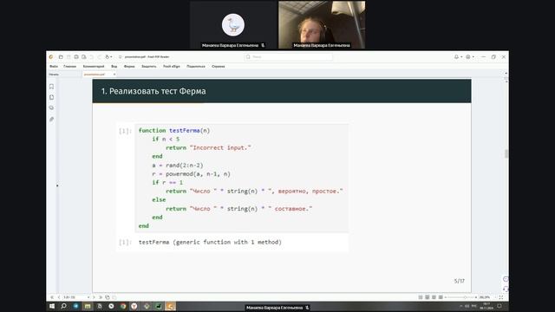The width and height of the screenshot is (555, 312).
Task: Open the Pages thumbnails panel in sidebar
Action: click(x=52, y=97)
